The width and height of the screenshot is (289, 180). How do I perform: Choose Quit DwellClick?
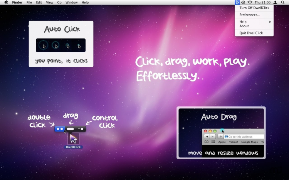254,33
